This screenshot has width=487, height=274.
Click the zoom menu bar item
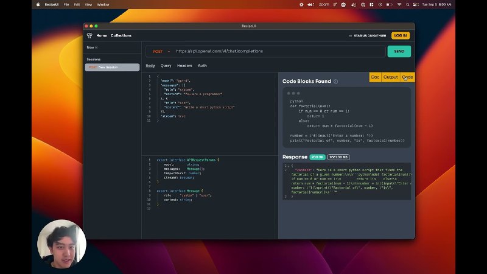324,5
